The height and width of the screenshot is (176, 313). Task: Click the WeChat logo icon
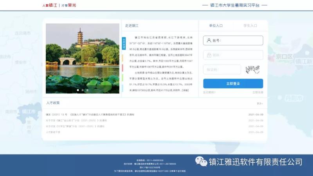201,162
